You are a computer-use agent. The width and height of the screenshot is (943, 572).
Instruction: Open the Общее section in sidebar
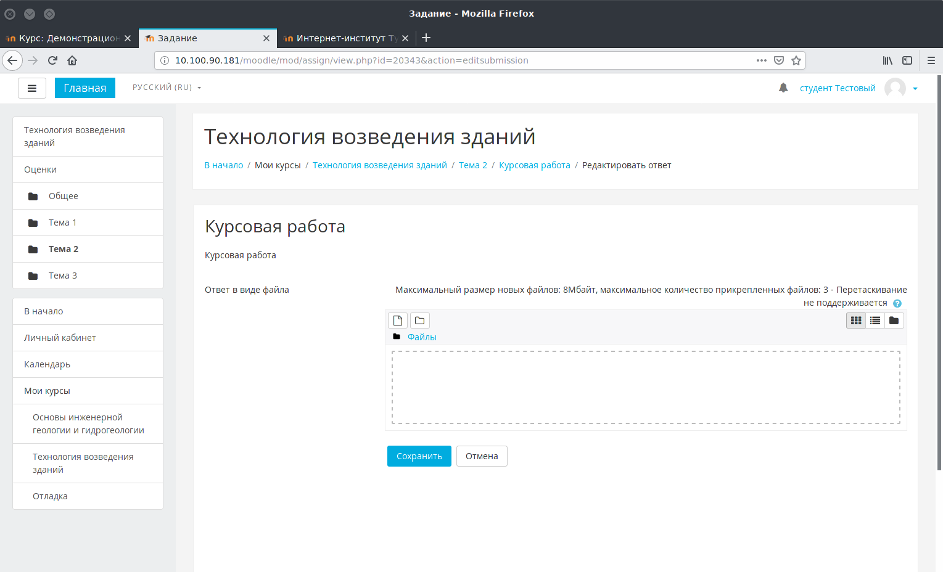coord(88,196)
